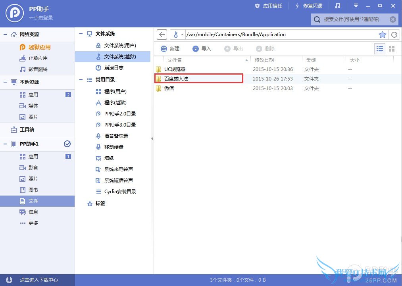Select 文件系统(越狱) in the tree
This screenshot has height=286, width=402.
click(x=113, y=57)
